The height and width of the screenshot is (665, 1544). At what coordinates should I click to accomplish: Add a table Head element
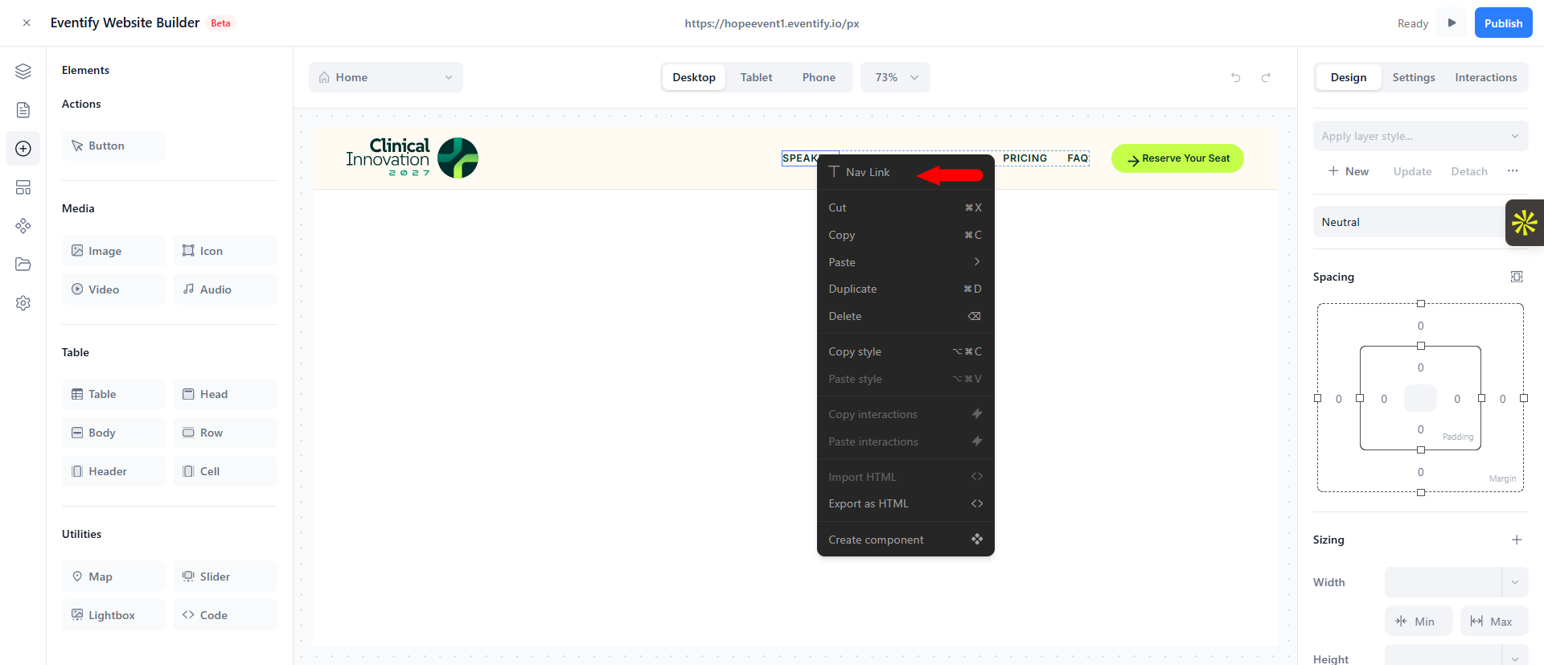point(225,394)
